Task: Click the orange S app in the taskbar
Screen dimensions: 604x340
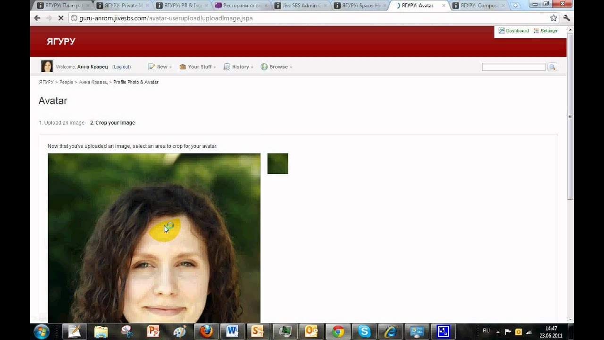Action: click(x=258, y=331)
